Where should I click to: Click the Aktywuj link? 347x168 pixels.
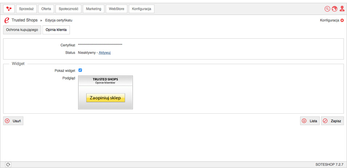(x=104, y=53)
